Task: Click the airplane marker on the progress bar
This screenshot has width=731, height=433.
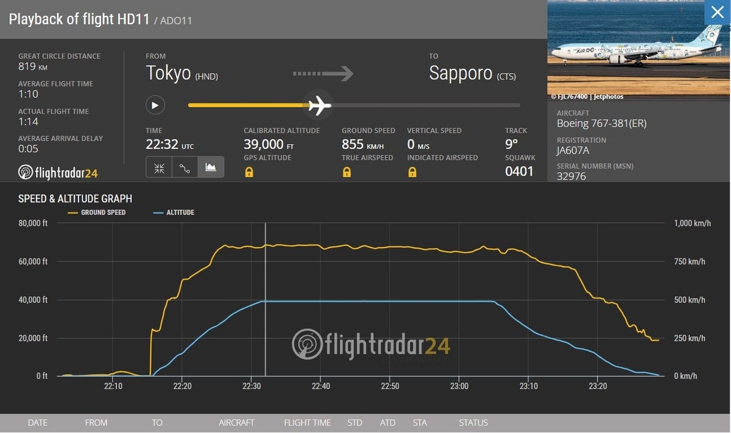Action: (x=319, y=105)
